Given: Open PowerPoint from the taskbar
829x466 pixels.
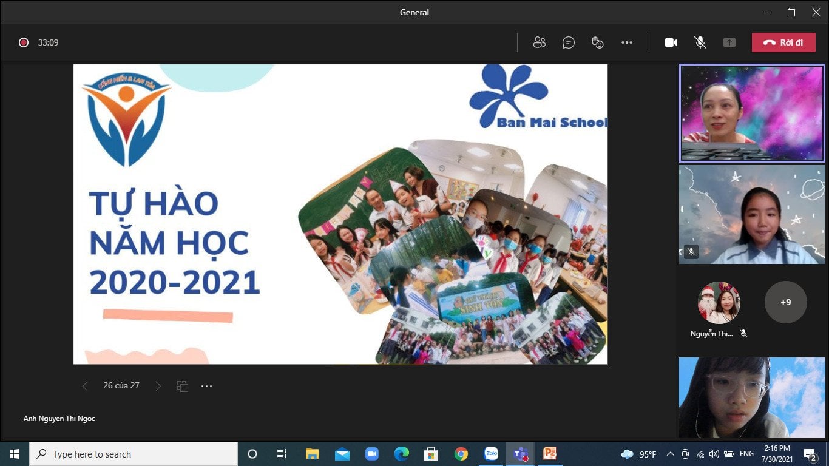Looking at the screenshot, I should 550,454.
